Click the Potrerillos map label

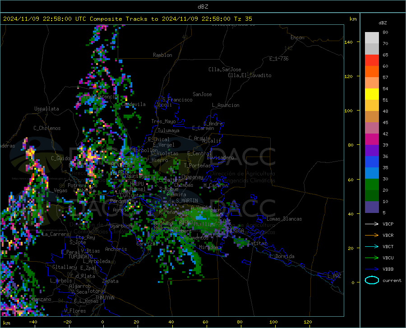(83, 185)
